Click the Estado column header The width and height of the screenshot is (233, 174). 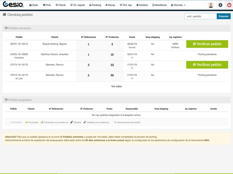[213, 109]
